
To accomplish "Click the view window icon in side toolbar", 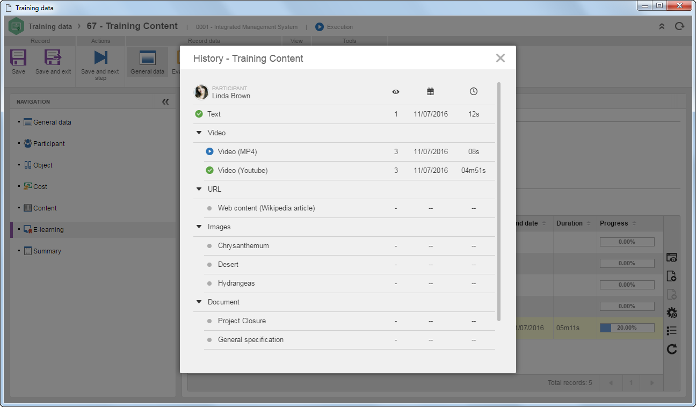I will click(x=671, y=258).
